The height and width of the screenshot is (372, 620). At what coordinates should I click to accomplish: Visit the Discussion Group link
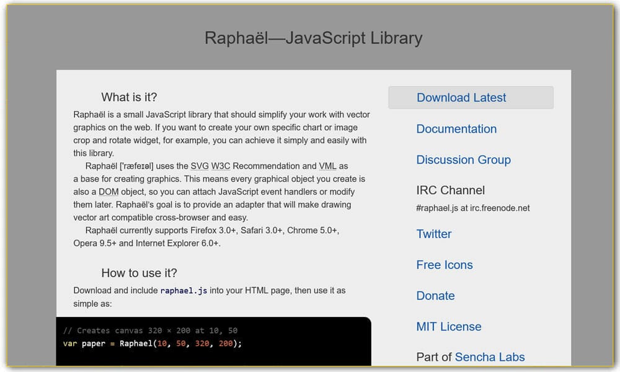pos(463,160)
